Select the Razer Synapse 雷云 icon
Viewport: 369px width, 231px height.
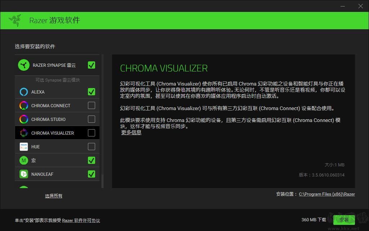(24, 65)
